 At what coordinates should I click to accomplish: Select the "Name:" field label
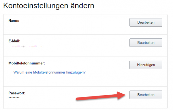click(14, 21)
